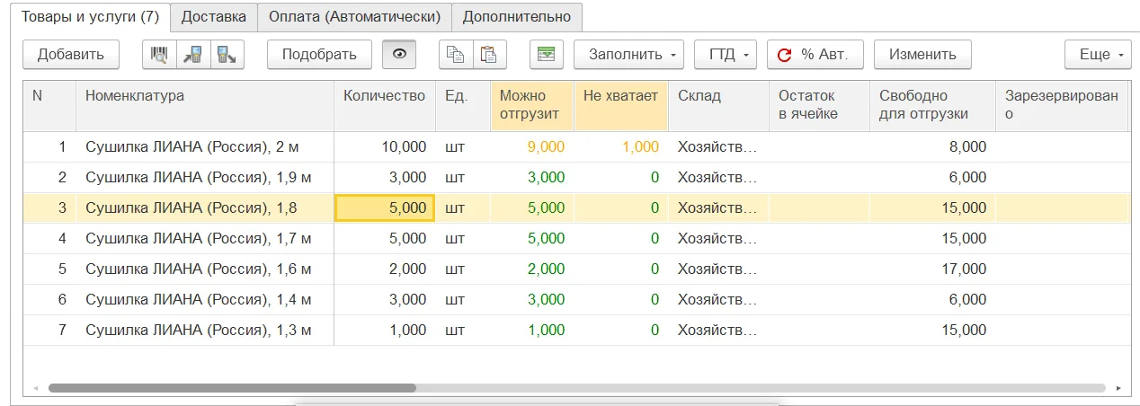This screenshot has height=406, width=1140.
Task: Select row Сушилка ЛИАНА (Россия), 1,4 м
Action: [x=575, y=299]
